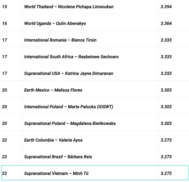Click the highlighted Supranational Vietnam – Minh Tú name
This screenshot has height=182, width=189.
56,173
